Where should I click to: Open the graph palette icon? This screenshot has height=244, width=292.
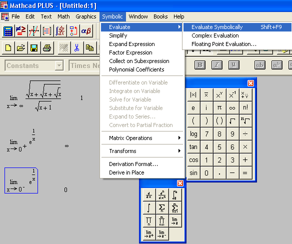click(34, 30)
